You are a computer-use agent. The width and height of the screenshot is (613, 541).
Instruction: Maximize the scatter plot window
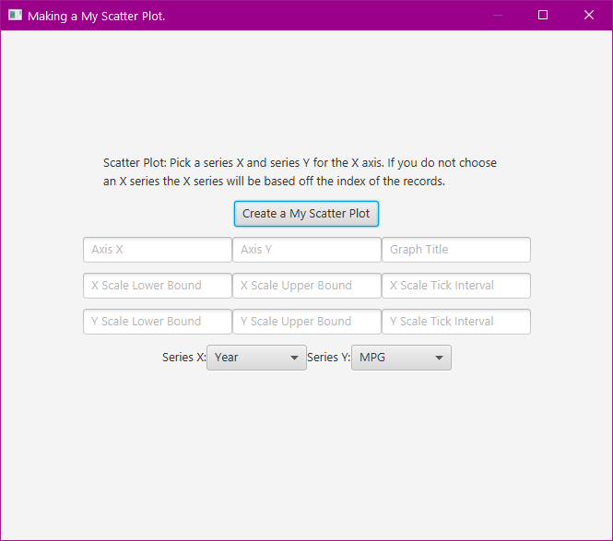[x=543, y=16]
